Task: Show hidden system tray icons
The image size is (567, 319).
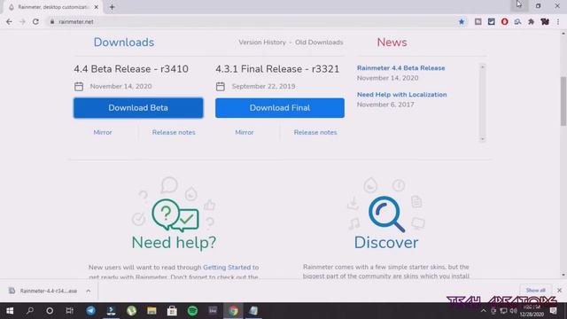Action: coord(483,311)
